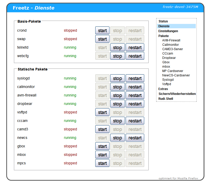
Task: Restart the syslogd service
Action: (135, 78)
